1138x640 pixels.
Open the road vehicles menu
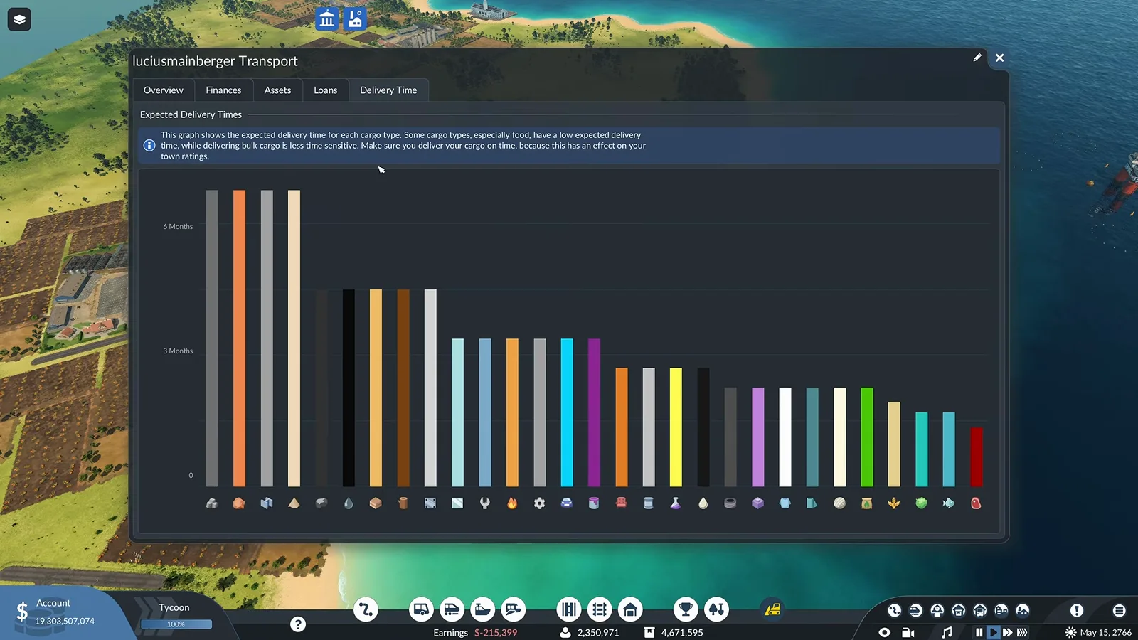click(x=421, y=609)
